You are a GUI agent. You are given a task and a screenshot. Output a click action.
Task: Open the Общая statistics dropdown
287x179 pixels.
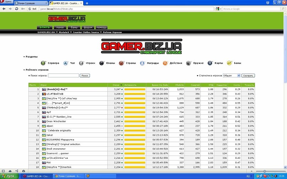pos(232,76)
